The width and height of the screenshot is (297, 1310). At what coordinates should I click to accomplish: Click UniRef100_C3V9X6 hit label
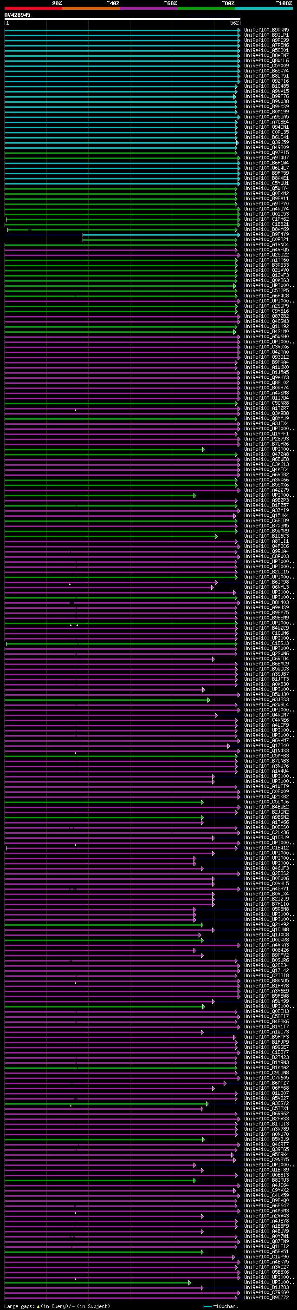(x=266, y=347)
